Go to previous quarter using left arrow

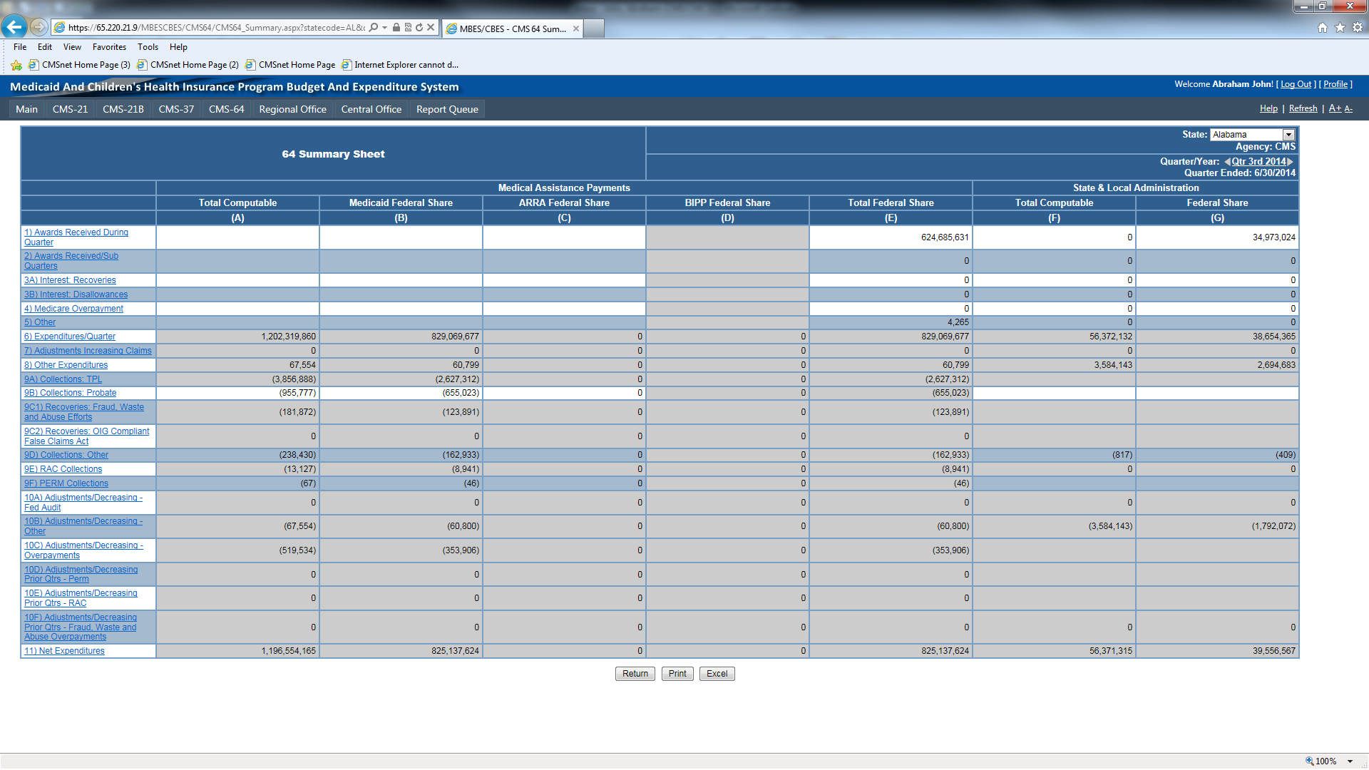tap(1227, 162)
